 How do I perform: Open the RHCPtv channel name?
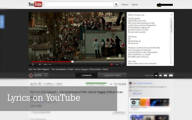click(38, 75)
